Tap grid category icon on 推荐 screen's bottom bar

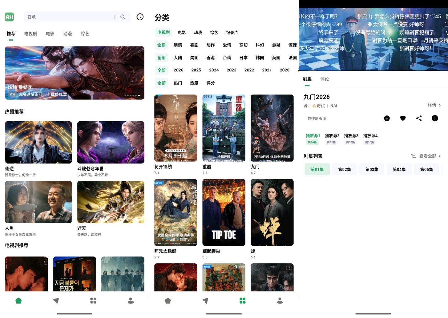pos(93,301)
